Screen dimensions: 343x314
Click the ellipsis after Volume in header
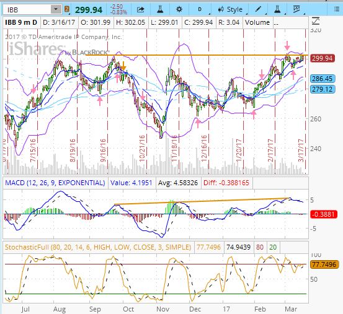tap(276, 23)
